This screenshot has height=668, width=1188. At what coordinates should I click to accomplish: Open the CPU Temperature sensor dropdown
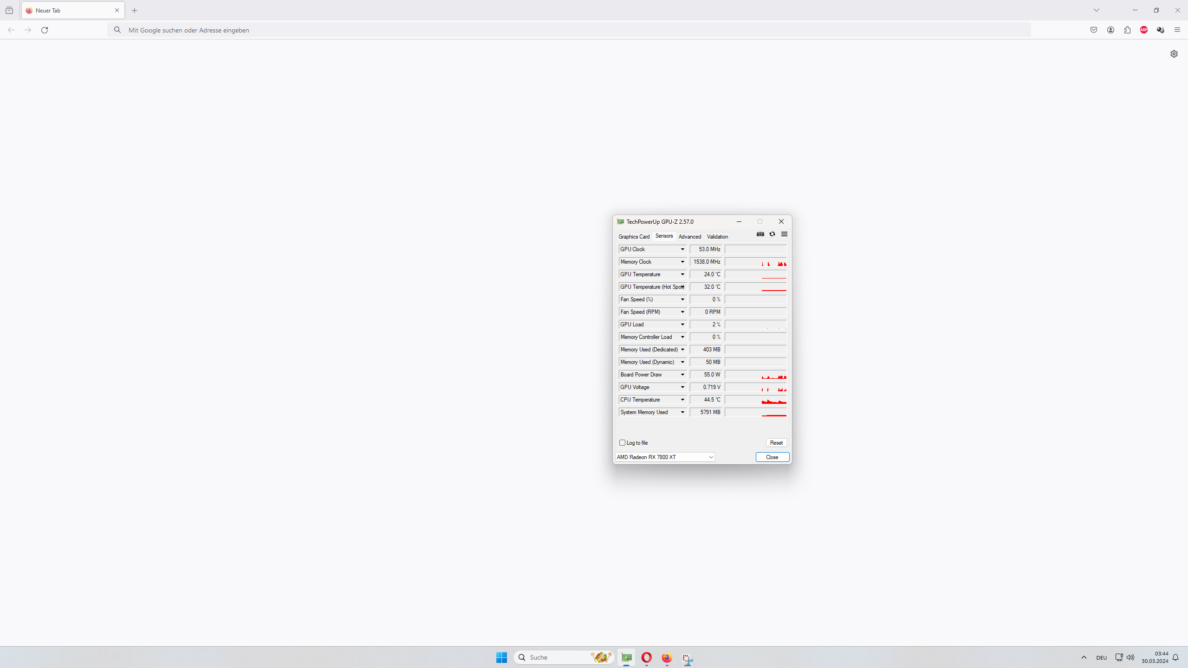[682, 400]
